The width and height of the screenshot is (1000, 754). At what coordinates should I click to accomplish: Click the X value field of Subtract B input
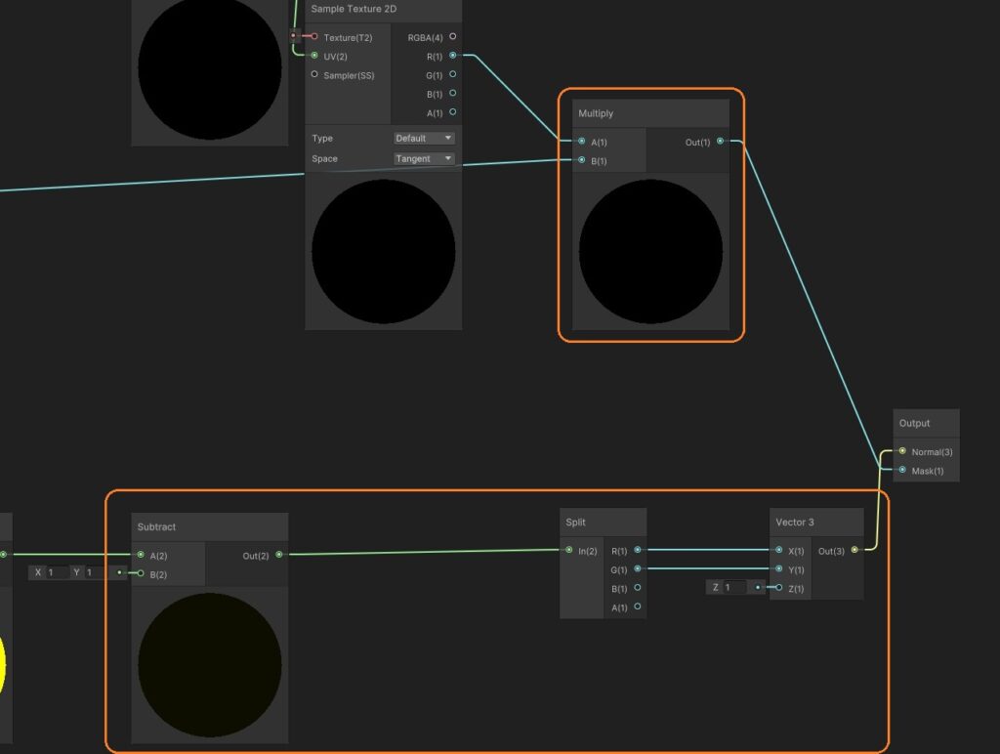pyautogui.click(x=57, y=572)
